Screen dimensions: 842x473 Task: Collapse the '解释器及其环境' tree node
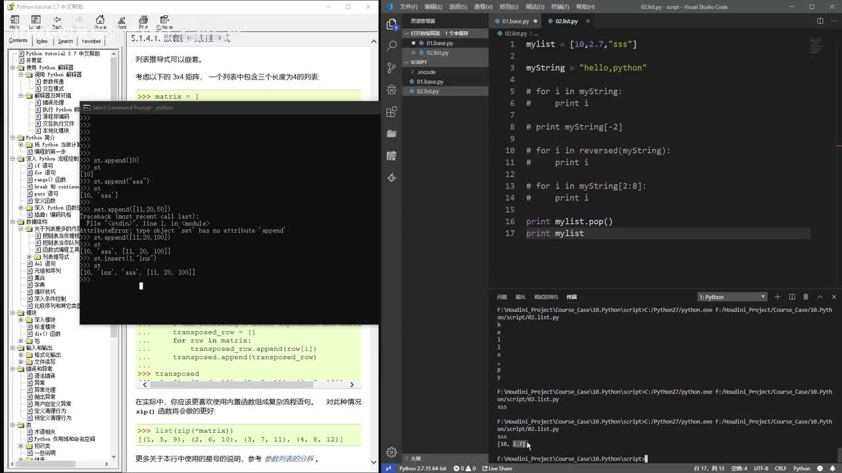coord(22,95)
